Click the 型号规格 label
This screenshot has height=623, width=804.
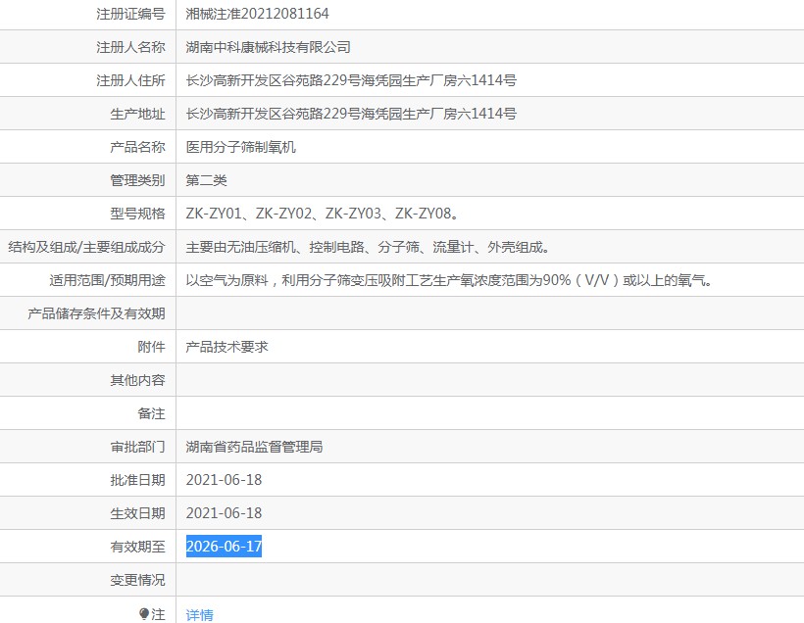click(x=137, y=214)
